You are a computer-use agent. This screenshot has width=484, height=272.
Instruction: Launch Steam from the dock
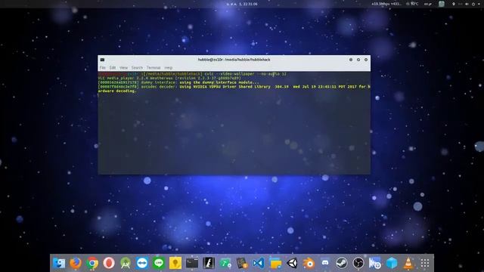[x=342, y=263]
